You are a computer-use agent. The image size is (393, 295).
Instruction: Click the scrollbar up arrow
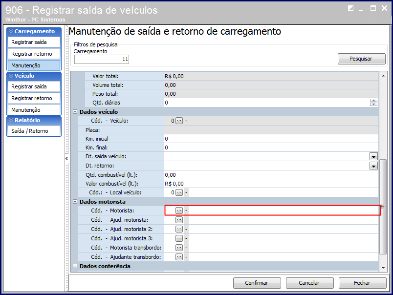383,75
